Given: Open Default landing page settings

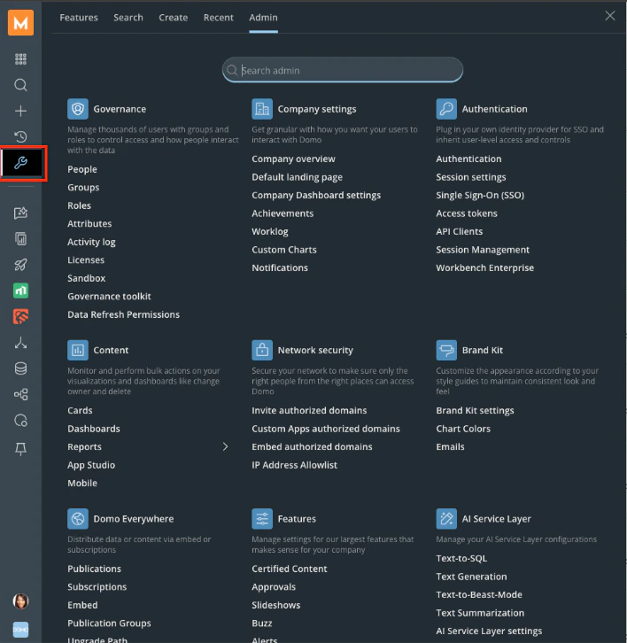Looking at the screenshot, I should (298, 177).
